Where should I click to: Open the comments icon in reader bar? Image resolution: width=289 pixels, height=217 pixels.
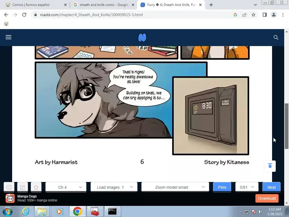9,187
